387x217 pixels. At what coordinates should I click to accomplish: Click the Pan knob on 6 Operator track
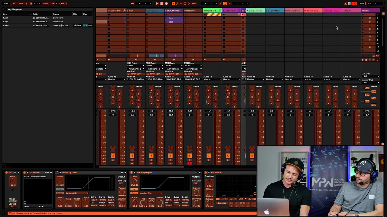point(189,149)
